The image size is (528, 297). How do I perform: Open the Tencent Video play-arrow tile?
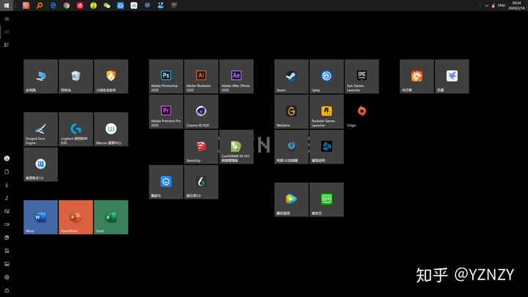click(x=291, y=199)
